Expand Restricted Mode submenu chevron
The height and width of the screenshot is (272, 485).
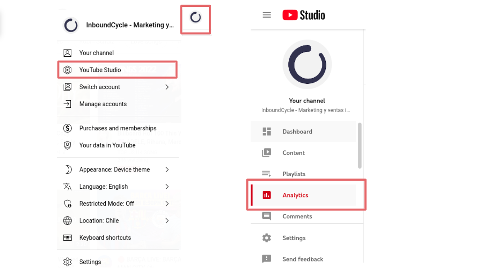(167, 204)
